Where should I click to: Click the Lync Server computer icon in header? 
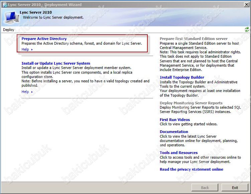(12, 18)
